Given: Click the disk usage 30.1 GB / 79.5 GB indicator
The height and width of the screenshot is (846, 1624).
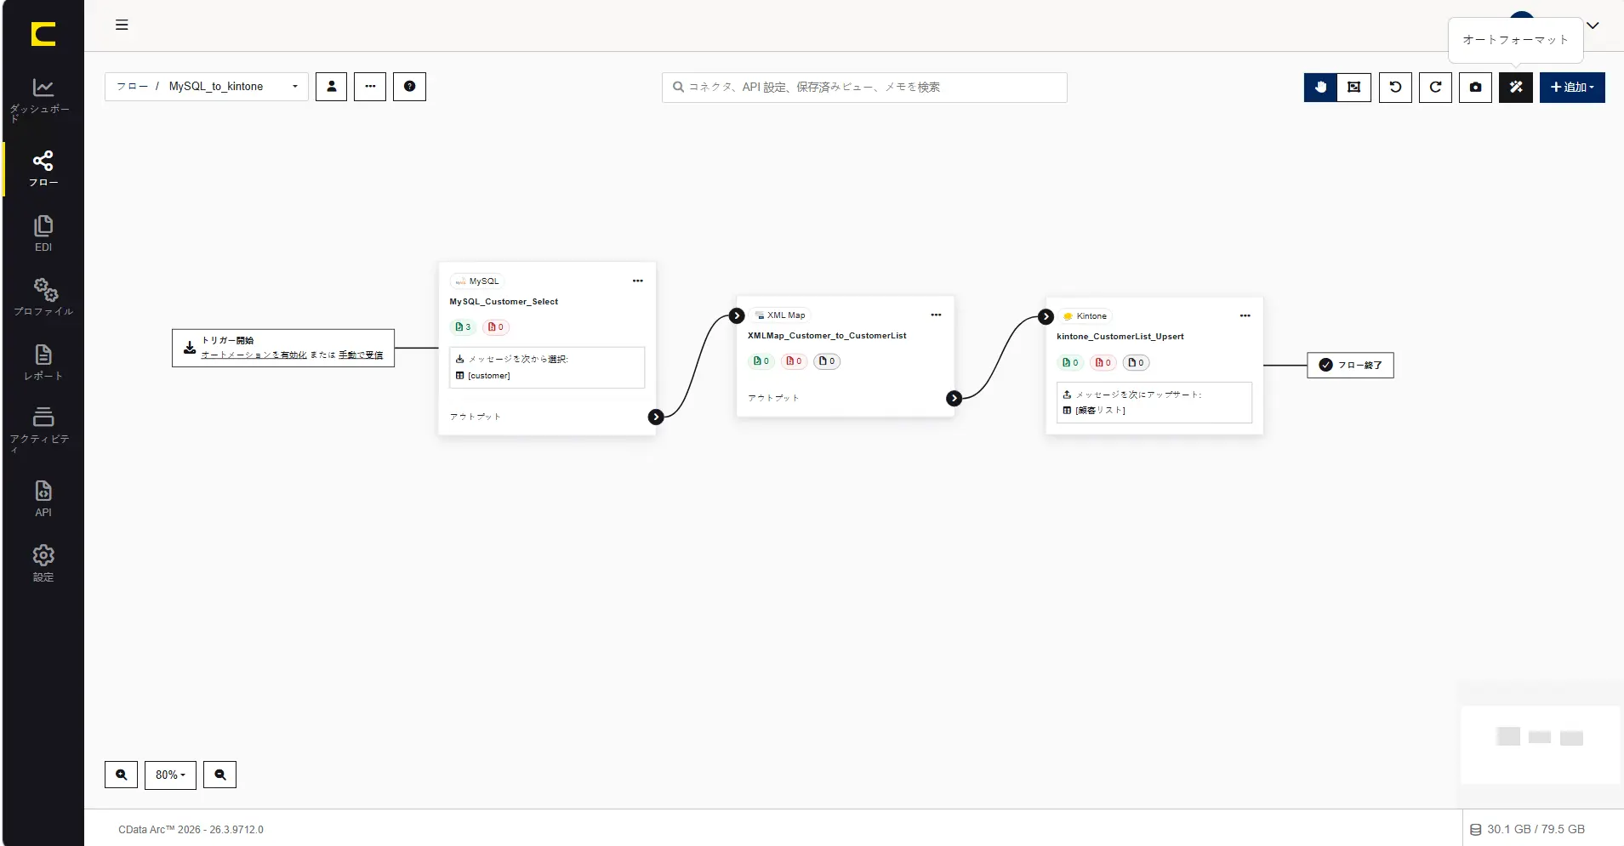Looking at the screenshot, I should [1528, 829].
